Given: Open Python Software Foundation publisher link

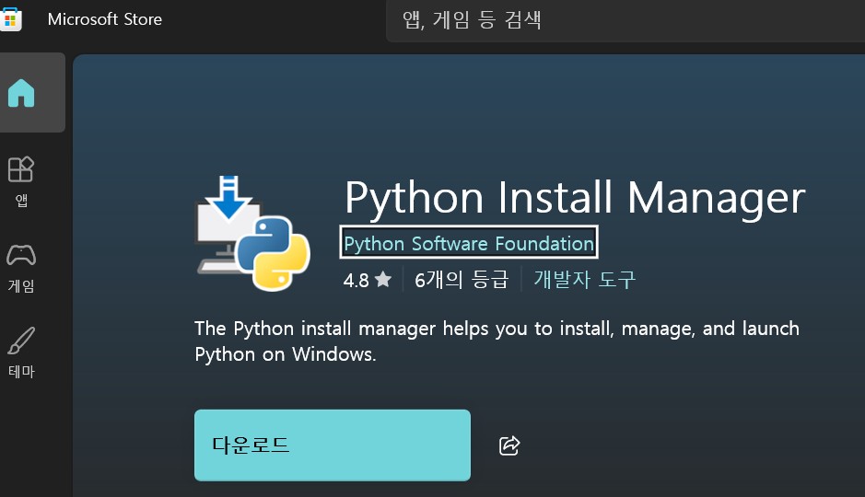Looking at the screenshot, I should pyautogui.click(x=469, y=243).
